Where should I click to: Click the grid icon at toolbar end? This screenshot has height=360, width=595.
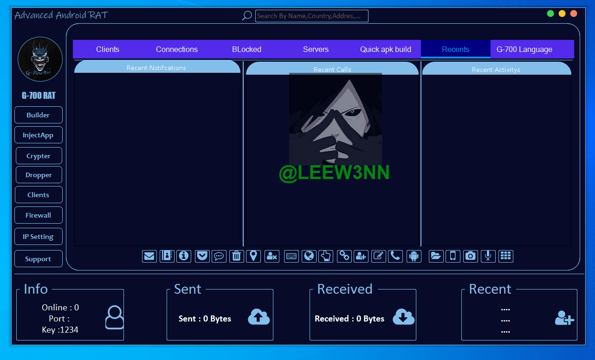pyautogui.click(x=505, y=256)
